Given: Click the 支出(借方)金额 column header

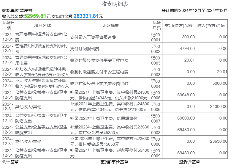Looking at the screenshot, I should tap(178, 26).
